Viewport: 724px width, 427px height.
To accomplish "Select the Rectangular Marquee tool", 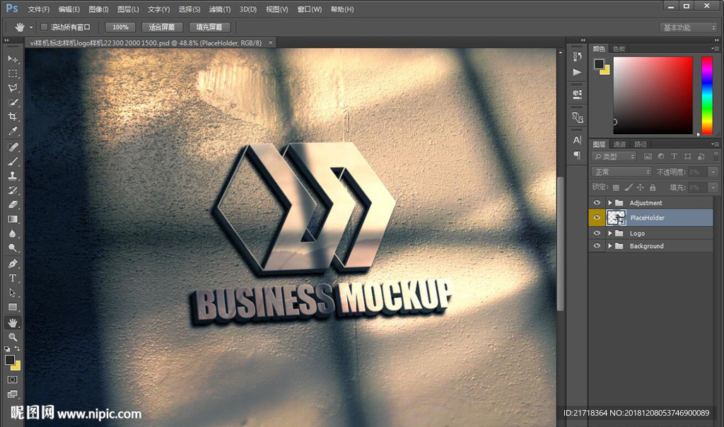I will 13,74.
